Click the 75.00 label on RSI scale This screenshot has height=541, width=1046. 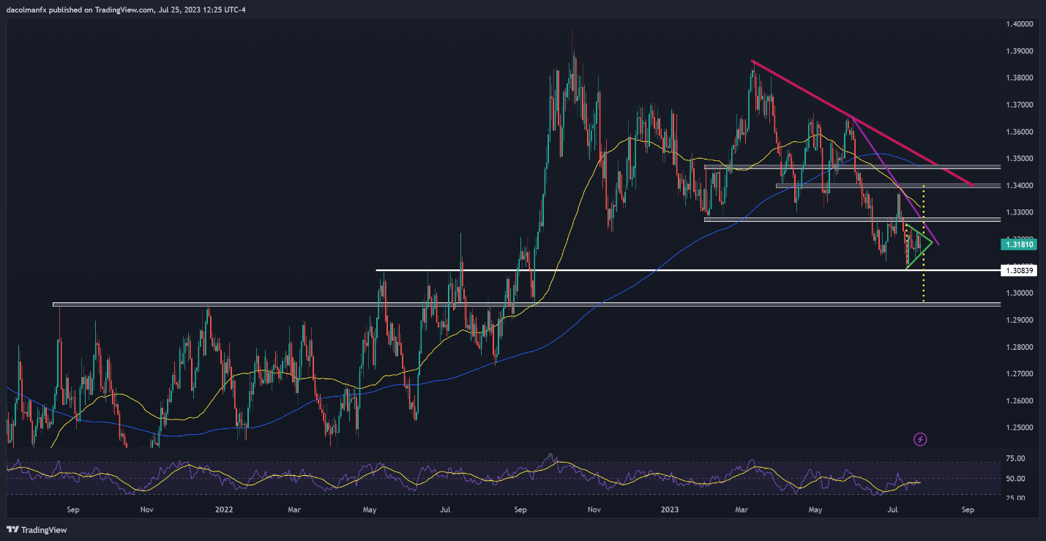pyautogui.click(x=1014, y=459)
